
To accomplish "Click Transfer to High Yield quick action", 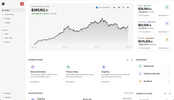I will [154, 74].
